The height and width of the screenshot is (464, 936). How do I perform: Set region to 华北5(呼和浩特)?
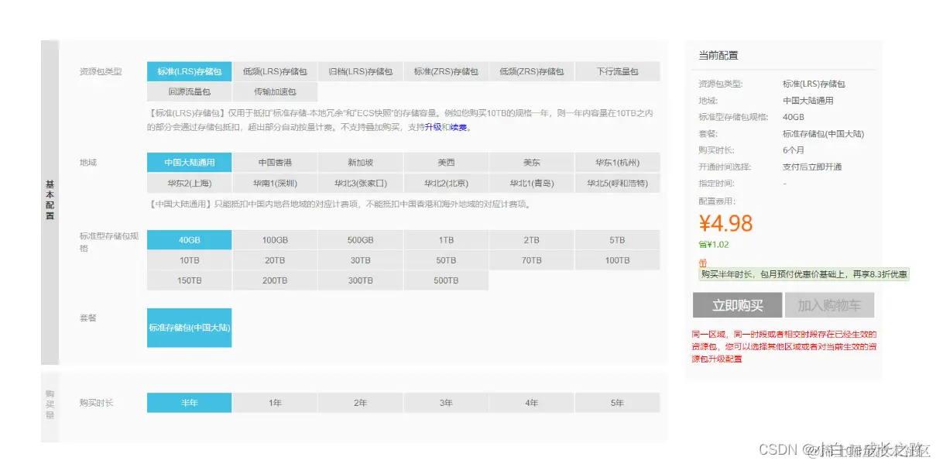pyautogui.click(x=617, y=184)
